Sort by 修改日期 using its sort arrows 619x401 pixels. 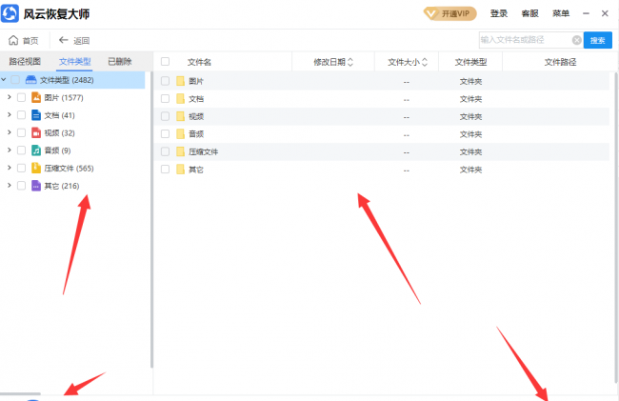[x=350, y=62]
